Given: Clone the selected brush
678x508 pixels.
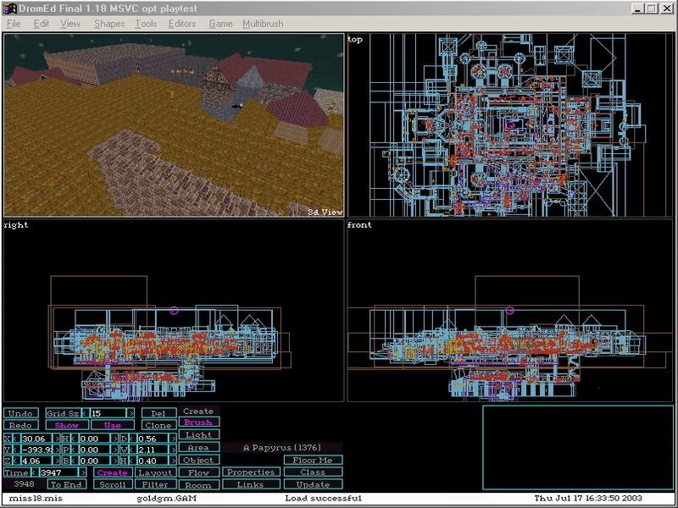Looking at the screenshot, I should pyautogui.click(x=158, y=425).
